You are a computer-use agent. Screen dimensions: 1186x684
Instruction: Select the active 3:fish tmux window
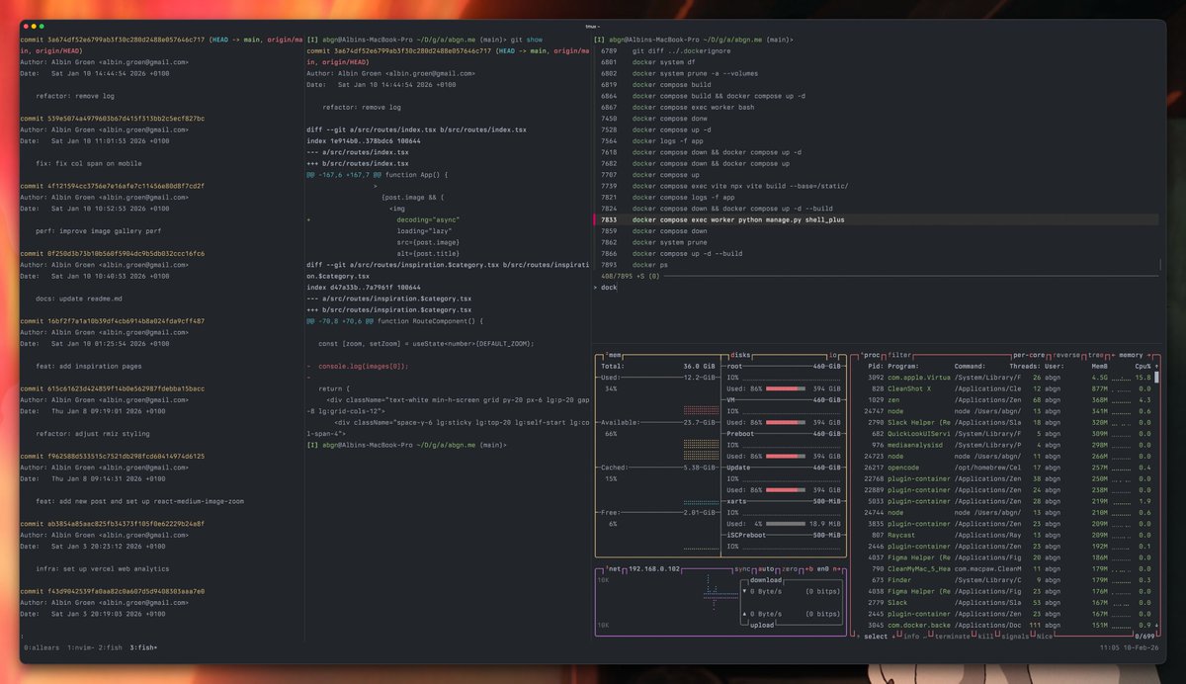point(143,647)
